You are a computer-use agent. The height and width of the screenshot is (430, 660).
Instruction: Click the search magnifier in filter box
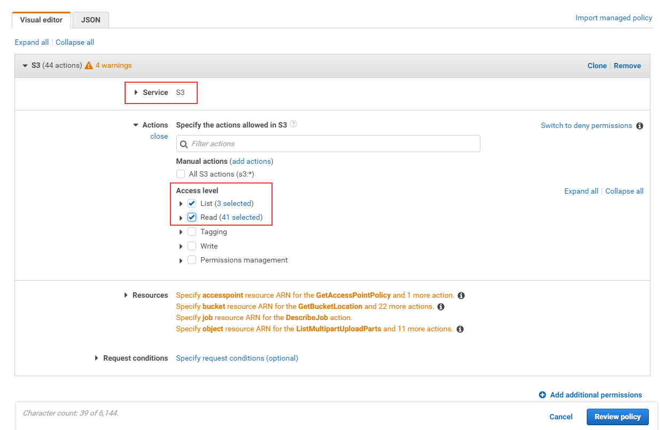[184, 144]
